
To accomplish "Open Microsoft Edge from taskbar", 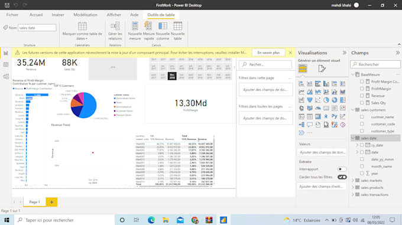I will pyautogui.click(x=151, y=220).
